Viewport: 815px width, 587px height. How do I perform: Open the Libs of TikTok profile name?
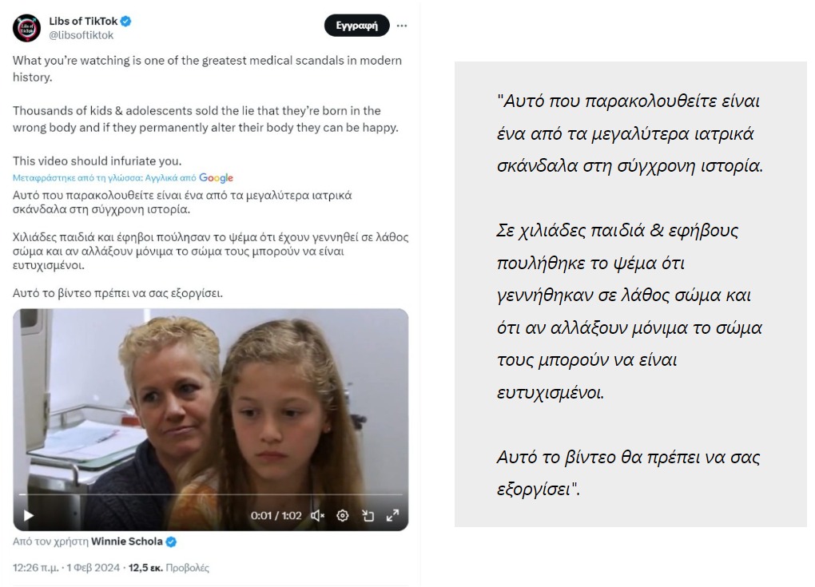(83, 22)
